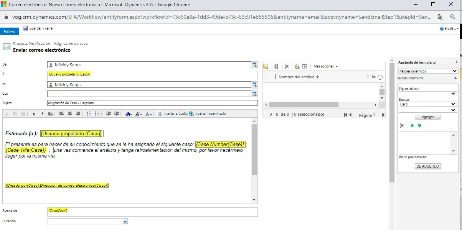The image size is (462, 230).
Task: Click the DE ACUERDO button
Action: [428, 166]
